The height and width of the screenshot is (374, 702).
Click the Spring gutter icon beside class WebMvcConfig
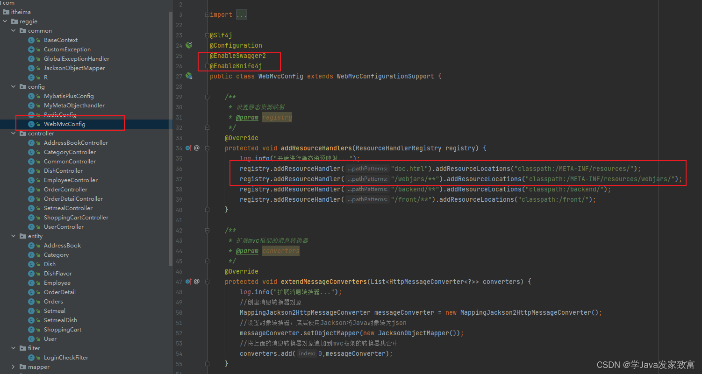click(x=189, y=76)
